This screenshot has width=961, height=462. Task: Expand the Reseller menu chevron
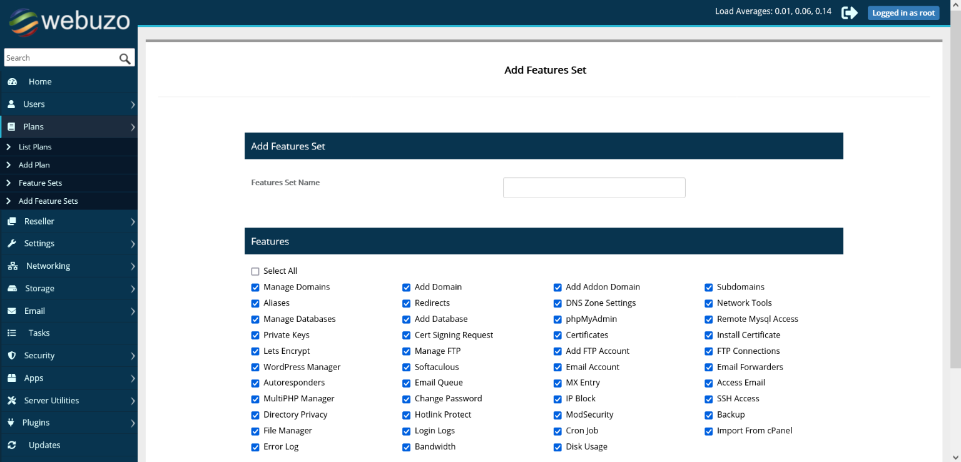pos(133,222)
